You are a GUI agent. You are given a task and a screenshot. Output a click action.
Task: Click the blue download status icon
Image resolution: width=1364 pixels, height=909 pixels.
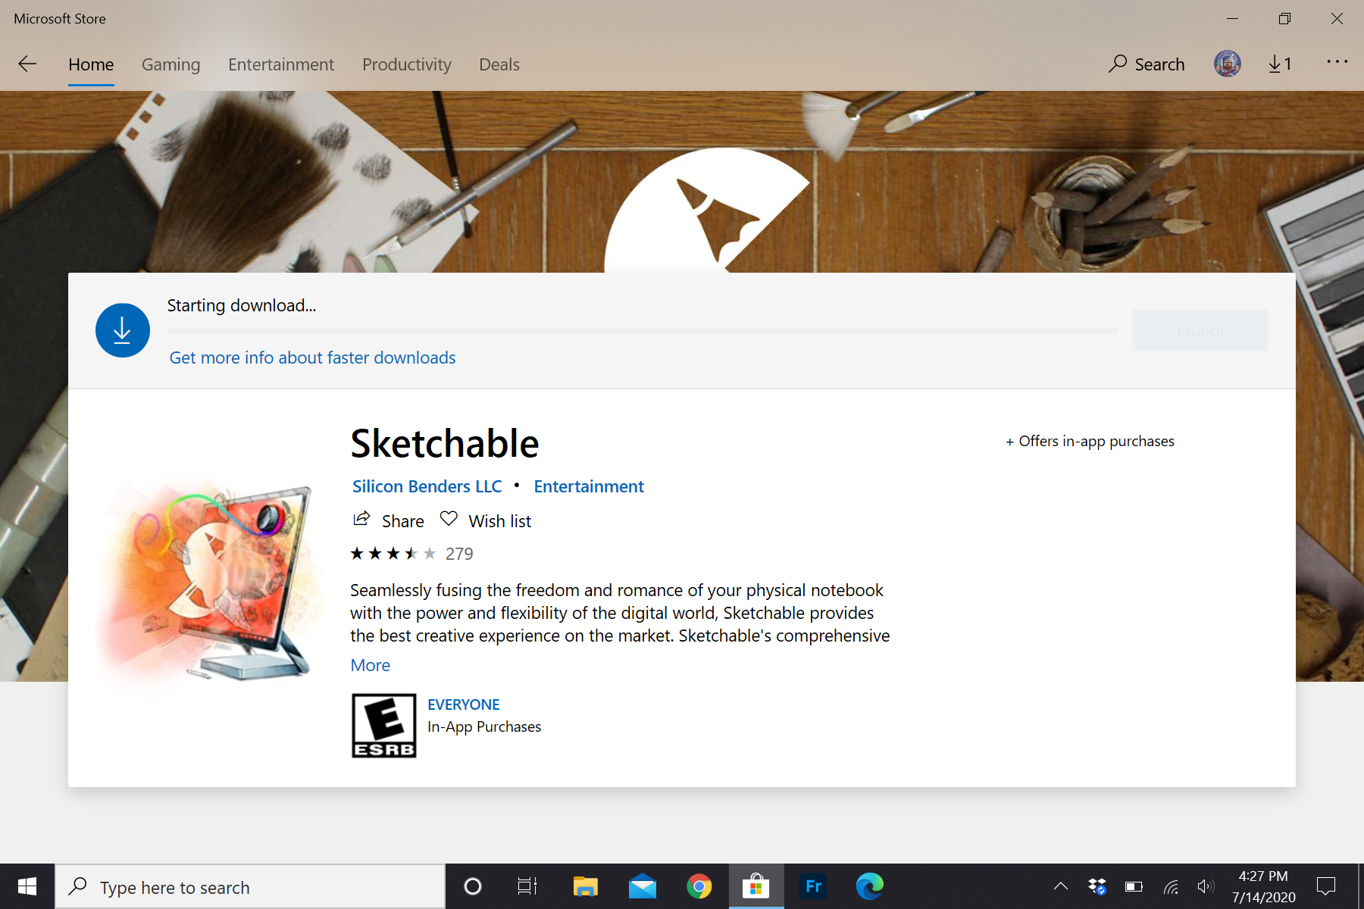click(122, 330)
